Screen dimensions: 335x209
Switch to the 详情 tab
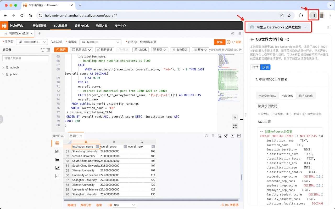pyautogui.click(x=255, y=67)
